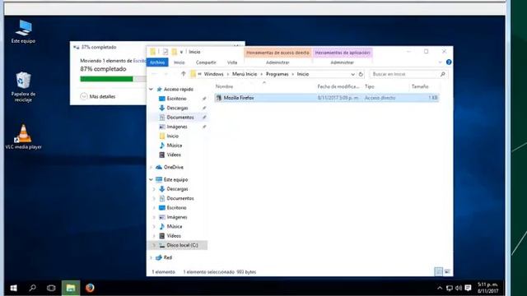Image resolution: width=527 pixels, height=296 pixels.
Task: Open Descargas under Acceso rápido
Action: [177, 108]
